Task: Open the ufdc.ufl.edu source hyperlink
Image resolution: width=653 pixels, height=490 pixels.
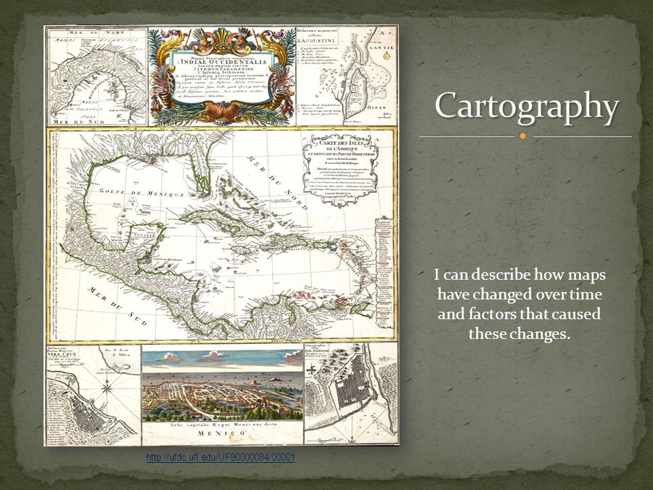Action: [220, 457]
